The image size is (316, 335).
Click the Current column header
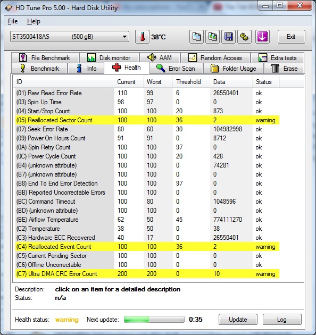tap(129, 82)
